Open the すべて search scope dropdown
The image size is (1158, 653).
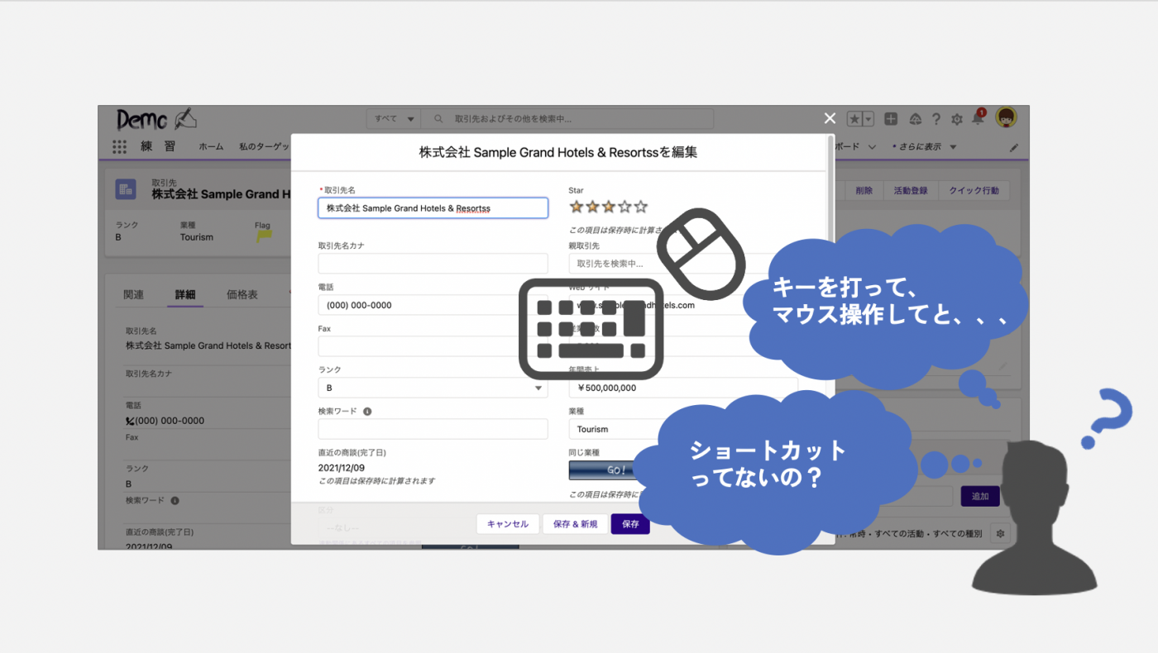click(394, 119)
